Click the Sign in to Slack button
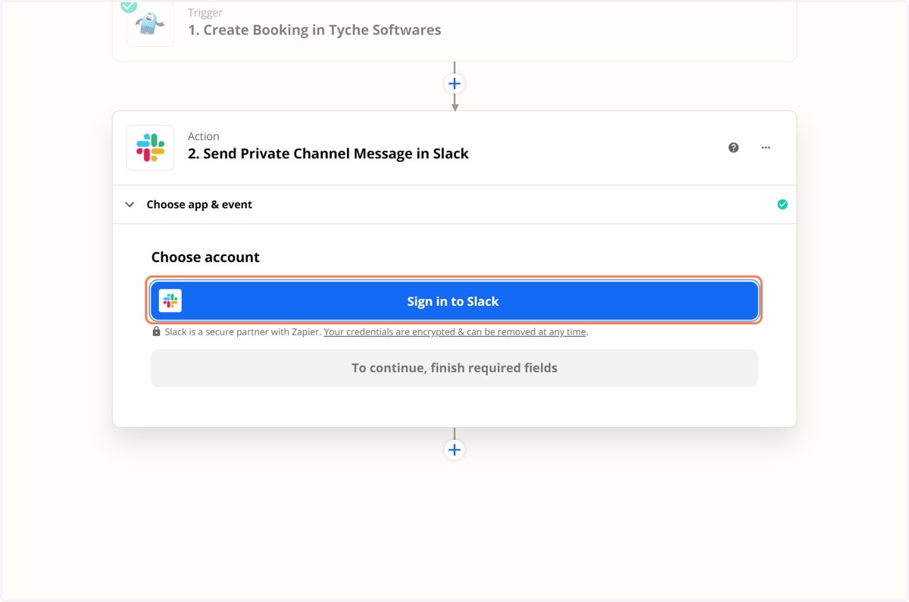The width and height of the screenshot is (909, 602). tap(454, 301)
